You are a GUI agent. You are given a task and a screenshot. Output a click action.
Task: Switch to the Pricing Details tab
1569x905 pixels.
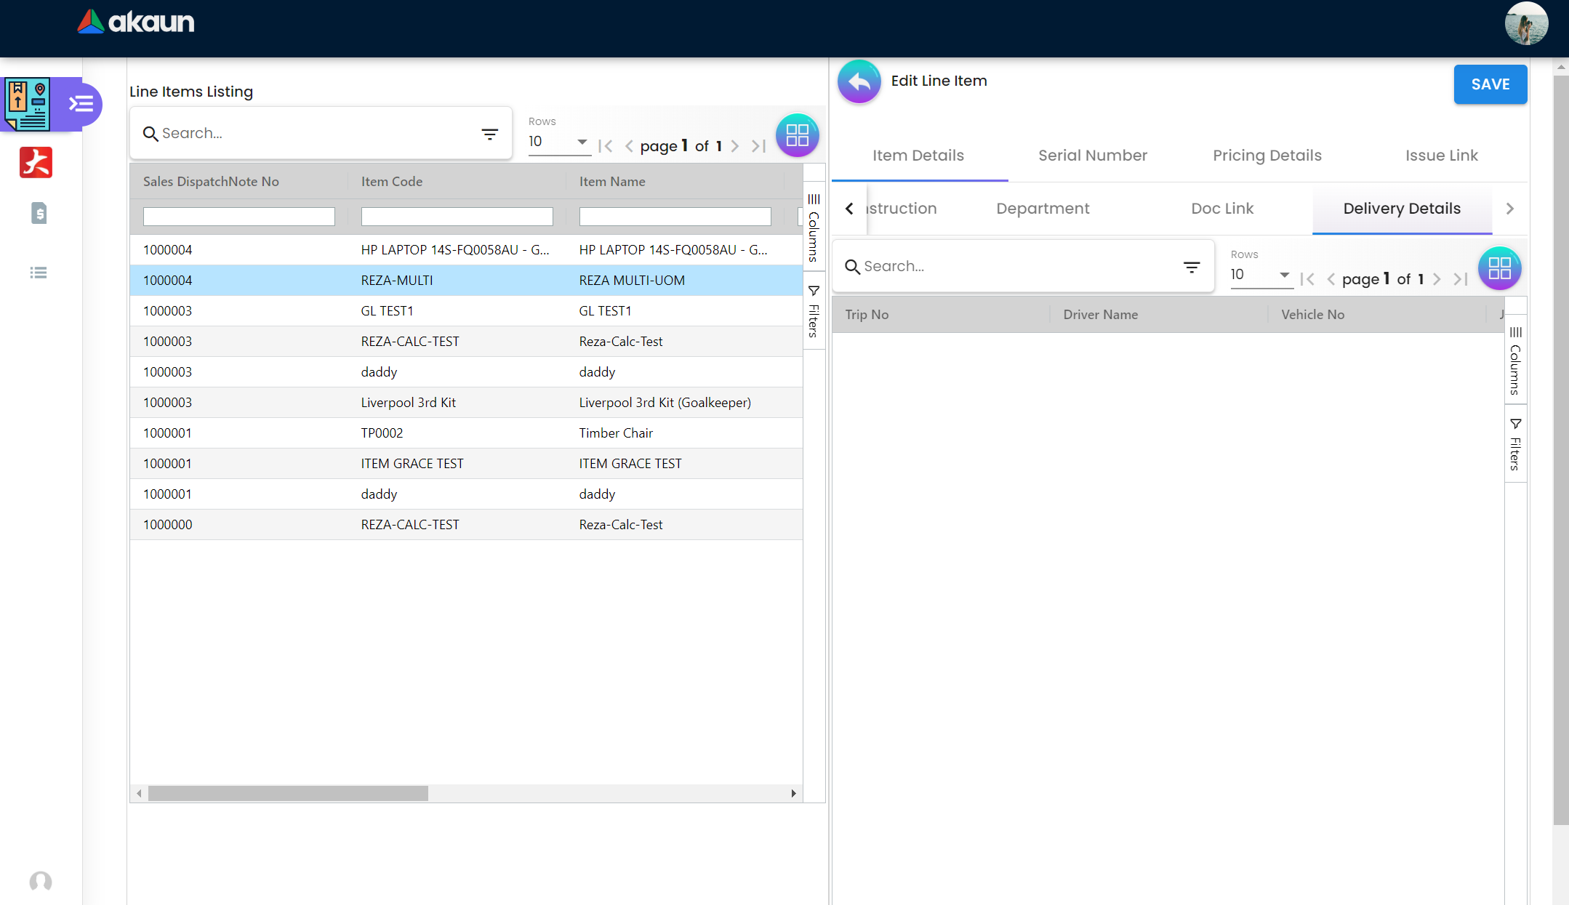(x=1267, y=156)
